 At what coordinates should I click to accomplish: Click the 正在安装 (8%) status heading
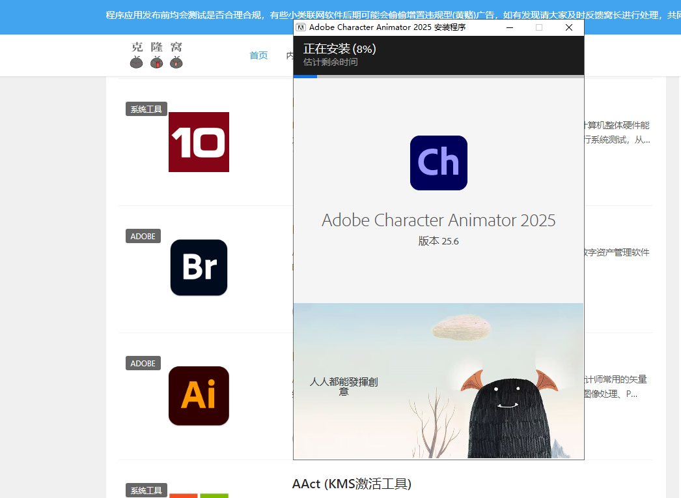339,49
